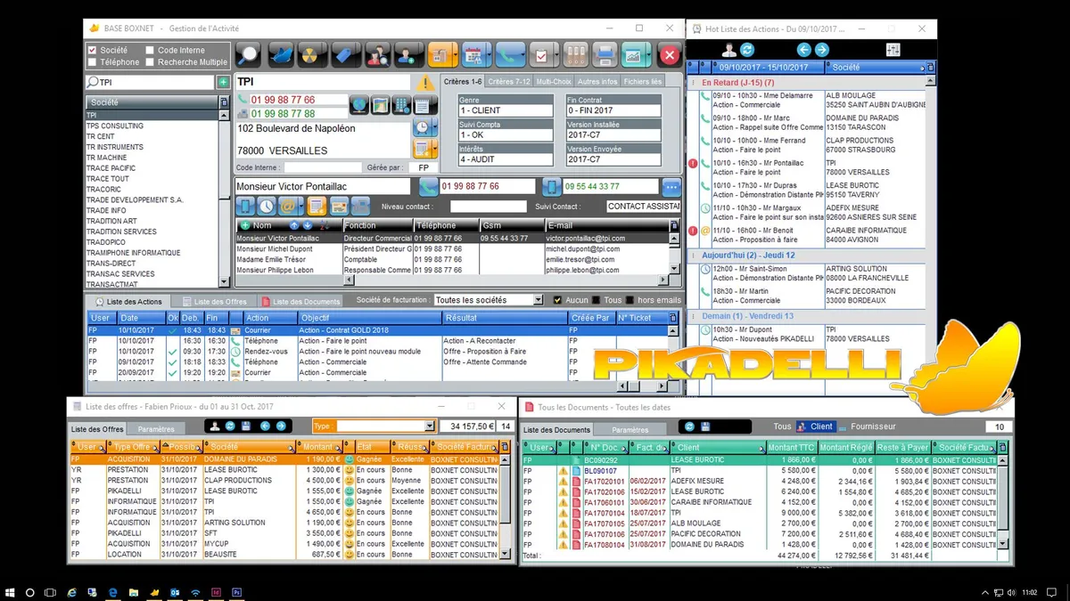Screen dimensions: 1070x601
Task: Enable the Téléphone checkbox
Action: click(x=92, y=62)
